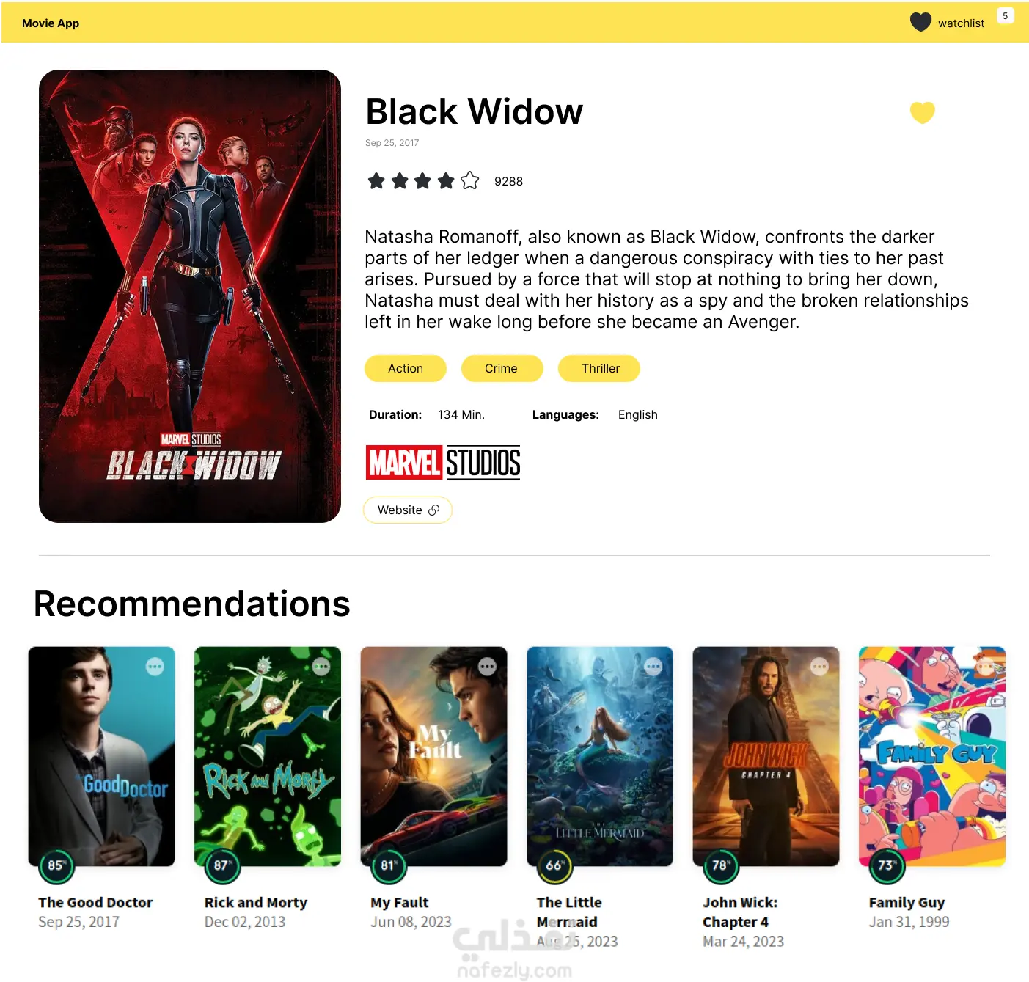Click the 85 score circle on Good Doctor
Screen dimensions: 1029x982
pyautogui.click(x=56, y=865)
